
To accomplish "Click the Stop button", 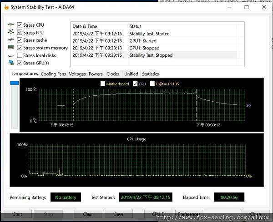I will click(x=48, y=214).
